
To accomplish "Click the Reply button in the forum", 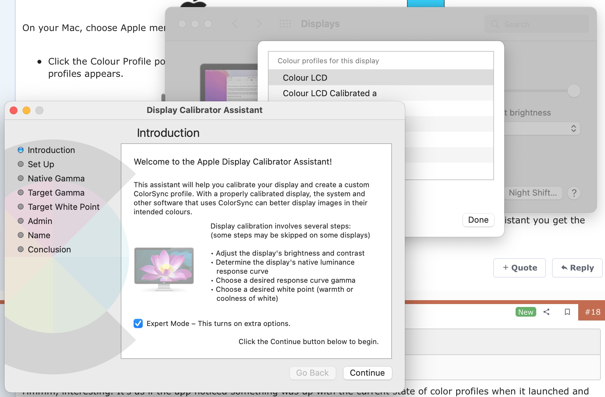I will click(577, 268).
